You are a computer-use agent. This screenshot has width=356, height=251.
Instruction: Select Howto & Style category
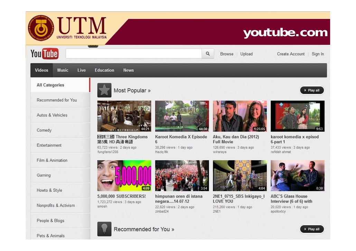[60, 190]
